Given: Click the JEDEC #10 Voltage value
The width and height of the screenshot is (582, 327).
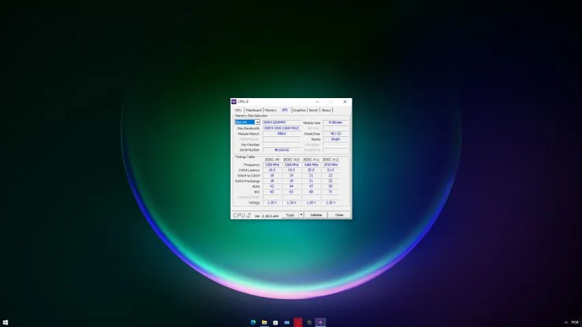Looking at the screenshot, I should pyautogui.click(x=291, y=203).
